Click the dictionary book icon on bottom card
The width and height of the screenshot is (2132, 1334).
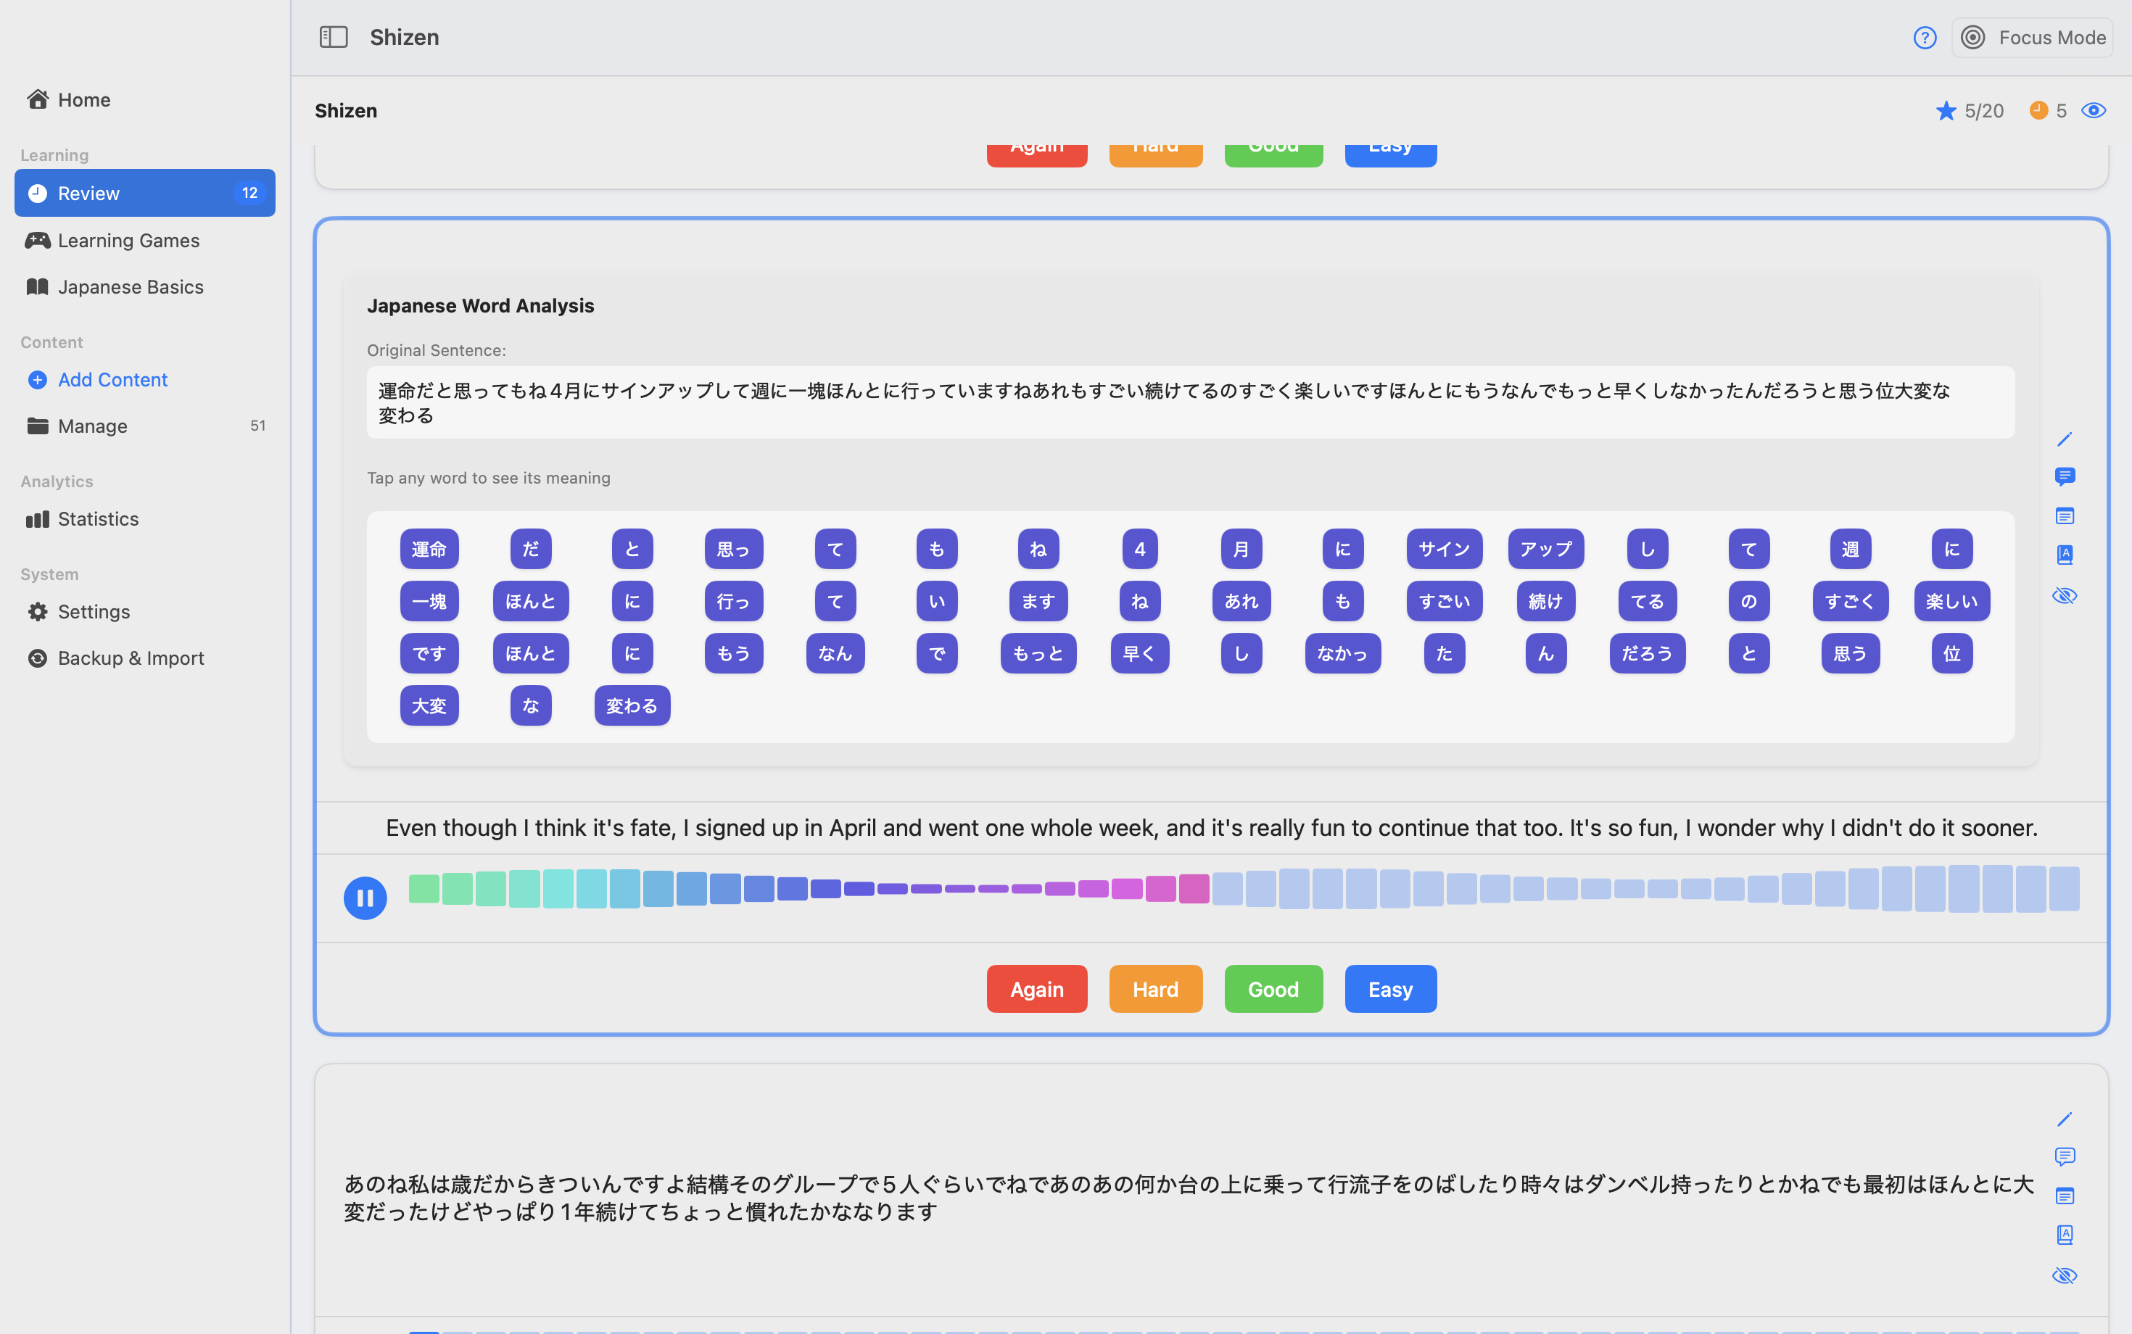click(2064, 1234)
